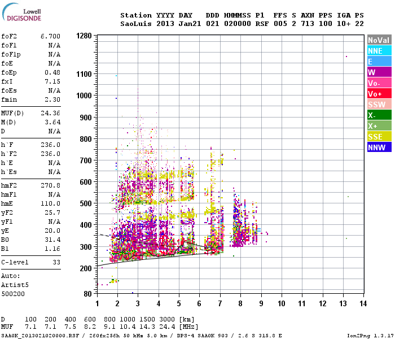The width and height of the screenshot is (395, 339).
Task: Click the 24.4 MHz MUF table value
Action: click(167, 327)
